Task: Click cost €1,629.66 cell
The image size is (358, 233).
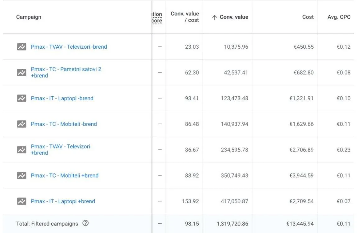Action: point(301,124)
